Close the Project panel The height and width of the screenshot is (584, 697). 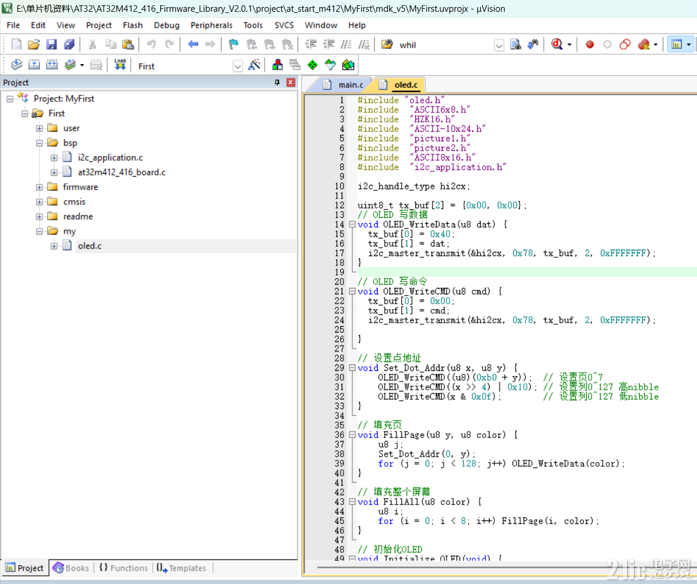pos(290,82)
